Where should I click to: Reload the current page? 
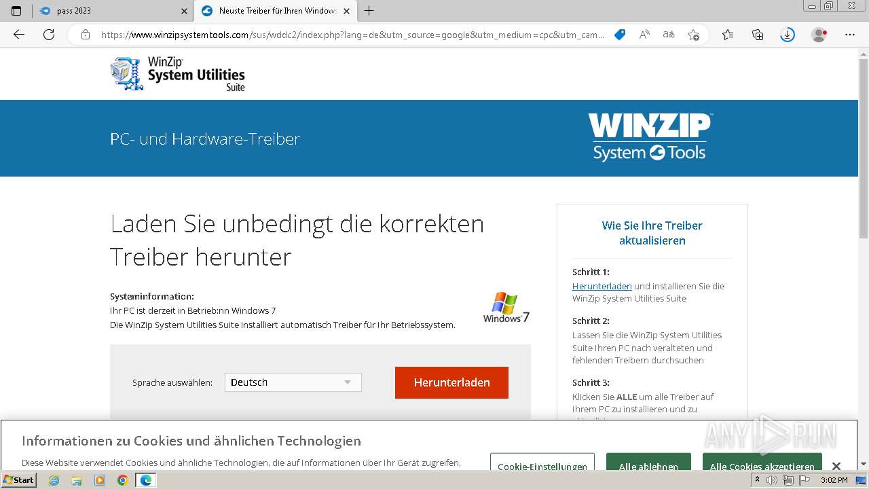pyautogui.click(x=49, y=35)
